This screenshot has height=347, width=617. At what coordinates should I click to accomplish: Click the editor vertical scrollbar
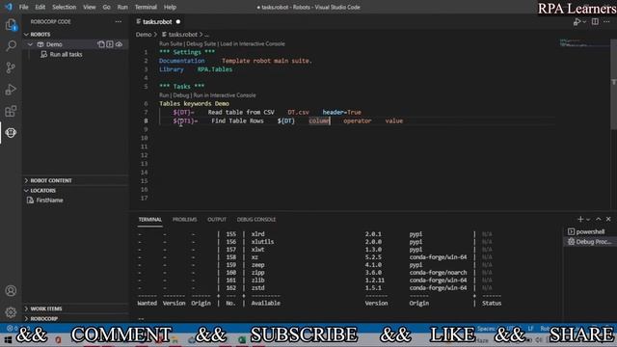[613, 84]
